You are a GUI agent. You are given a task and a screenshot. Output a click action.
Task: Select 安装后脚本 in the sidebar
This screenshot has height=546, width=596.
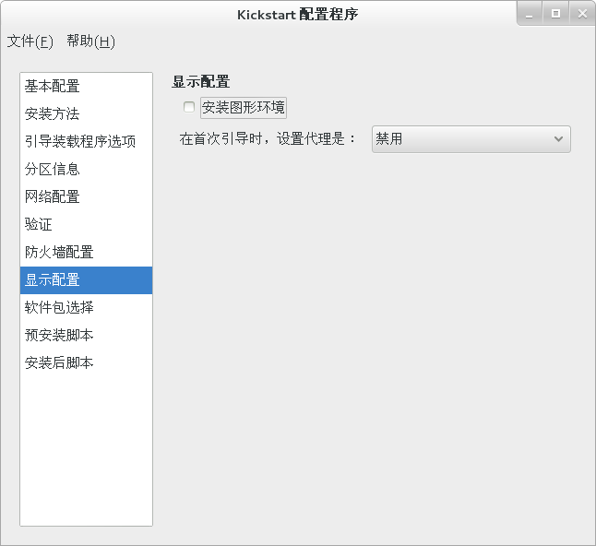tap(87, 362)
